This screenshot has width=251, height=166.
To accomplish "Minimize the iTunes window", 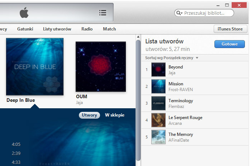I will 218,5.
